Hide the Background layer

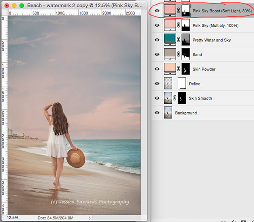(157, 113)
